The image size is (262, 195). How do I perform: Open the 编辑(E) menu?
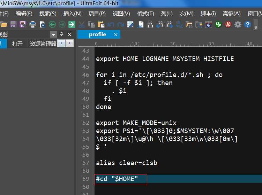[x=24, y=14]
